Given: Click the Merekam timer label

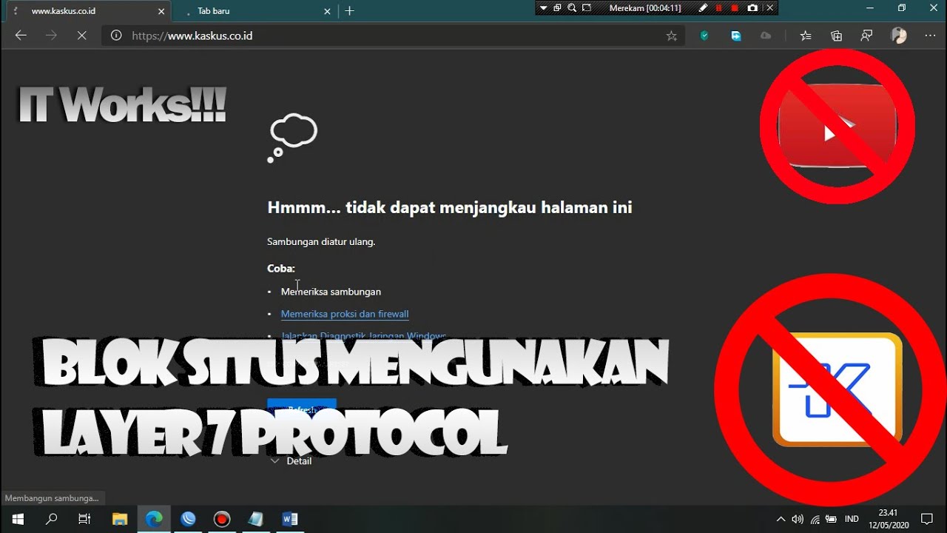Looking at the screenshot, I should (645, 8).
